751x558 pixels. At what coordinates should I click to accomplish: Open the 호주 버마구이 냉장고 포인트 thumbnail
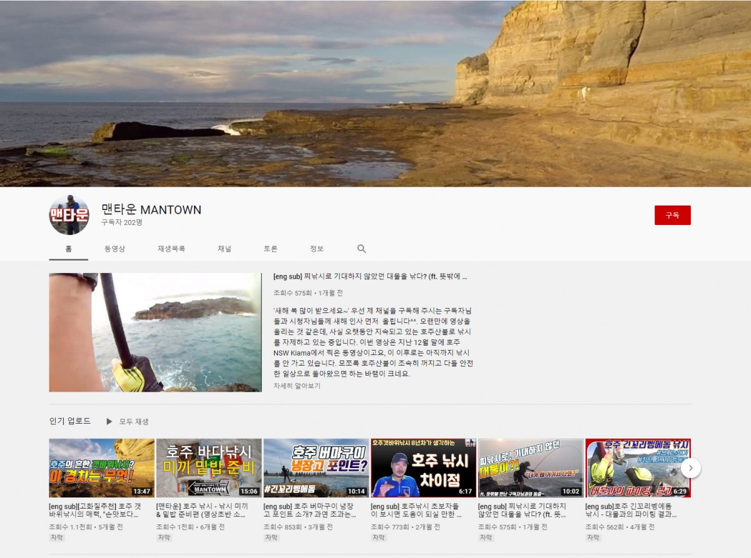coord(316,467)
